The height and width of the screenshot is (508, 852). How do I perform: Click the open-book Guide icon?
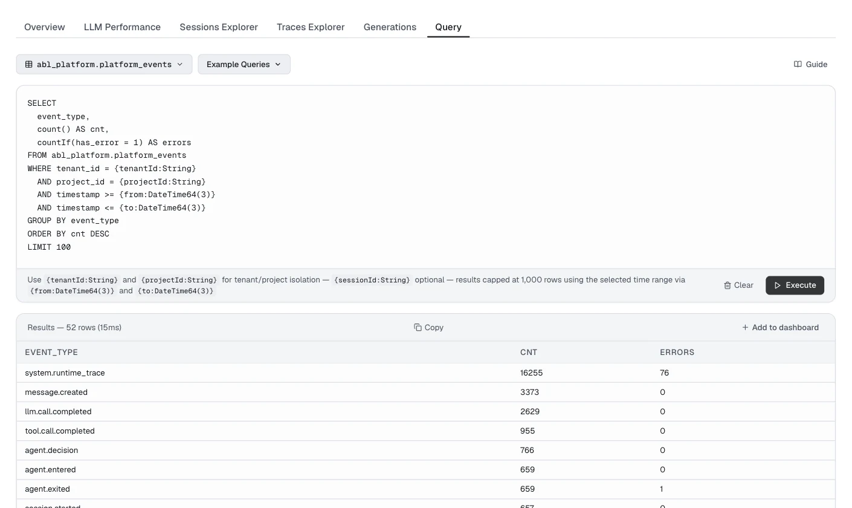[x=798, y=64]
